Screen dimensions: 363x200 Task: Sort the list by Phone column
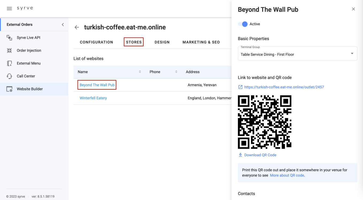[x=176, y=72]
